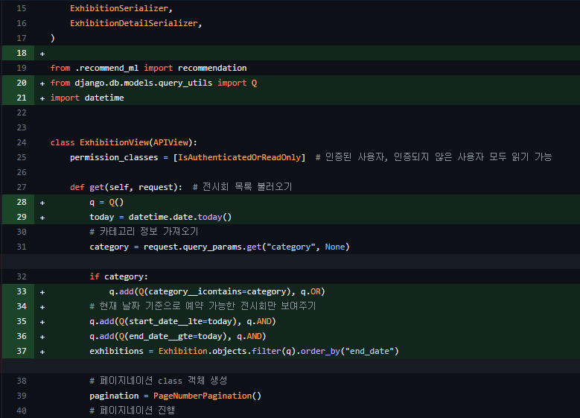Viewport: 580px width, 418px height.
Task: Click 'IsAuthenticatedOrReadOnly' in permission_classes
Action: 240,157
